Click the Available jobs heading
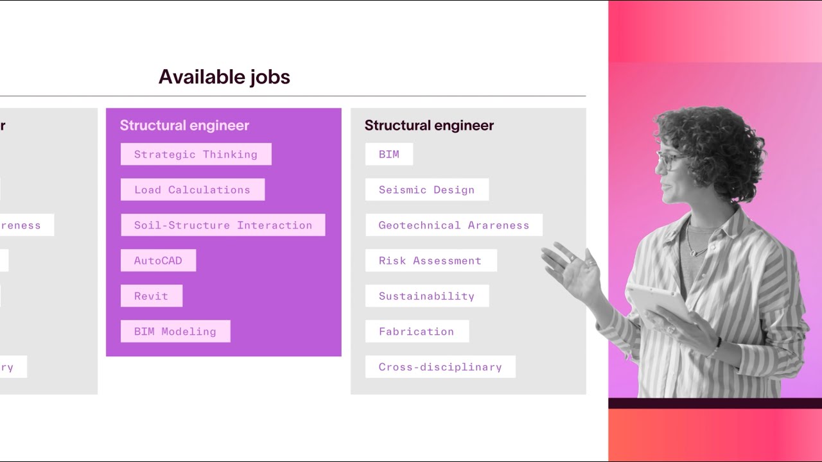This screenshot has height=462, width=822. coord(224,77)
